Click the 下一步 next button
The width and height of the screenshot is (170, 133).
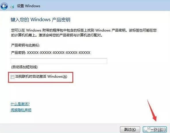click(155, 129)
